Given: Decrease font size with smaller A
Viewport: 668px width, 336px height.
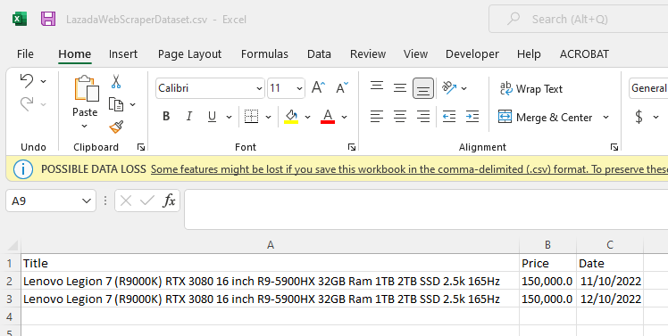Looking at the screenshot, I should point(342,88).
